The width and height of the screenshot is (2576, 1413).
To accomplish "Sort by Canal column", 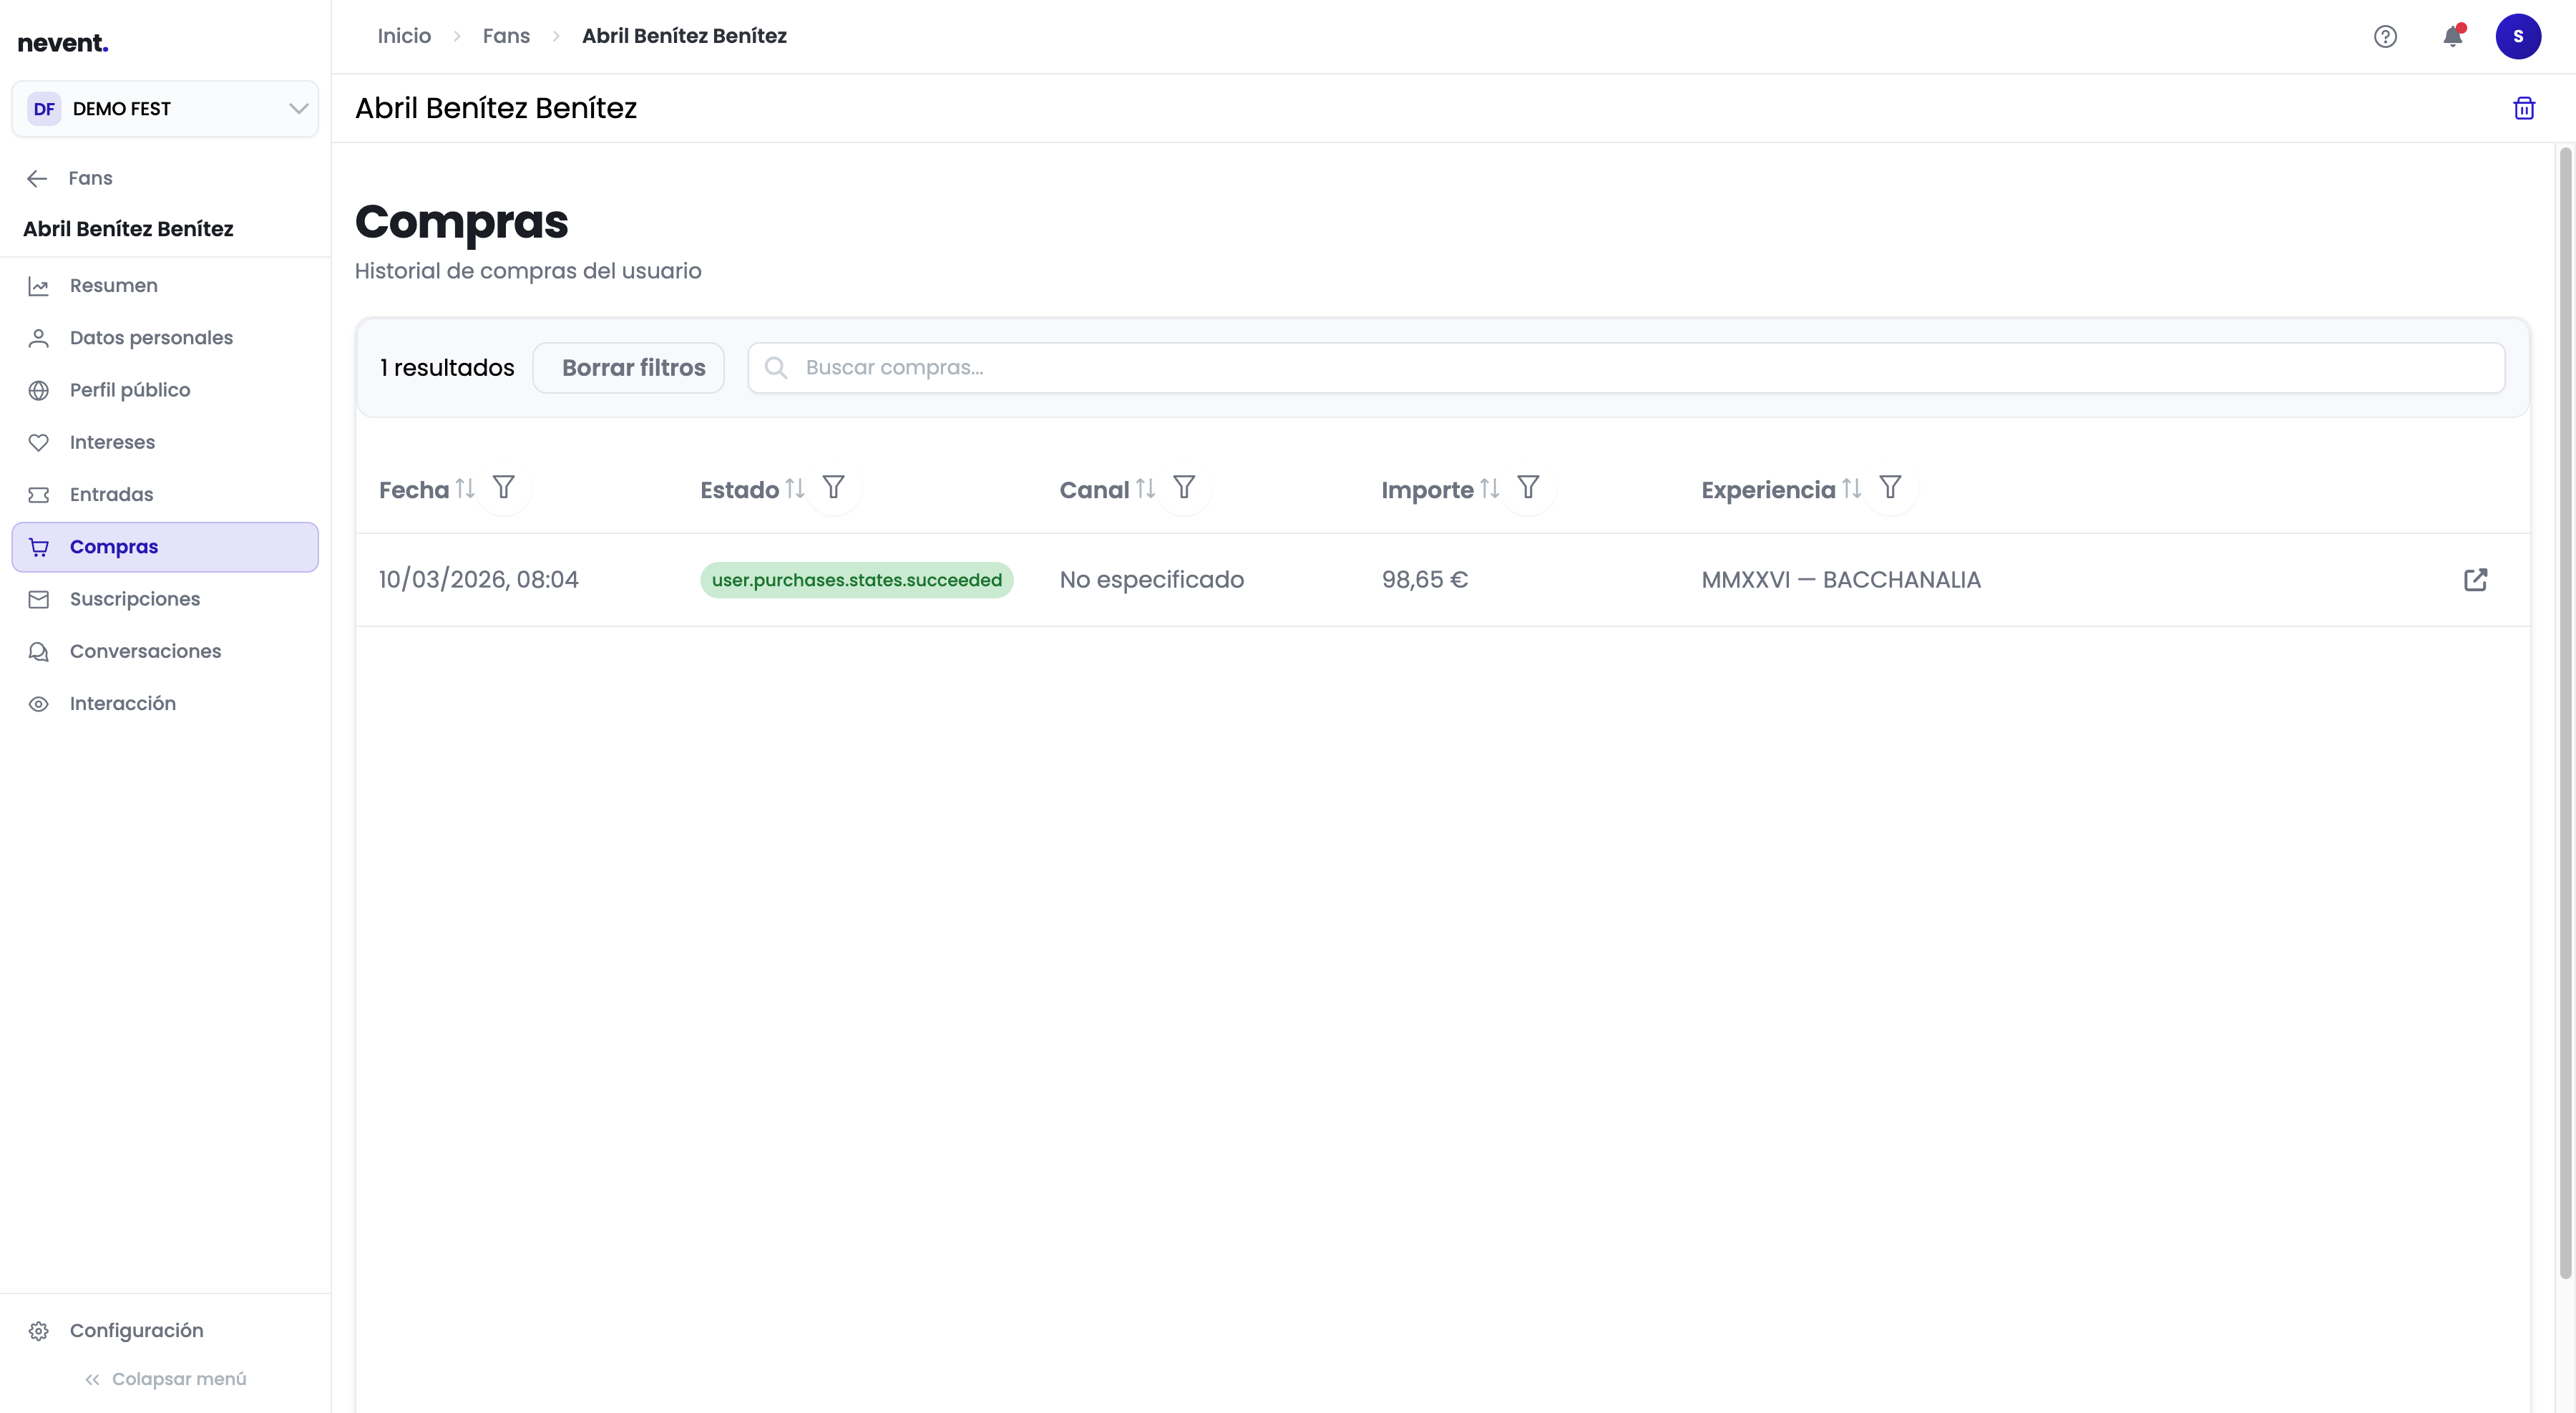I will pos(1145,488).
